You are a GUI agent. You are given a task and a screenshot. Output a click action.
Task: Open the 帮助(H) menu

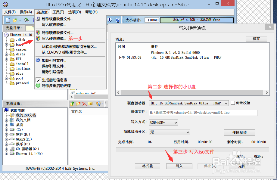(91, 12)
